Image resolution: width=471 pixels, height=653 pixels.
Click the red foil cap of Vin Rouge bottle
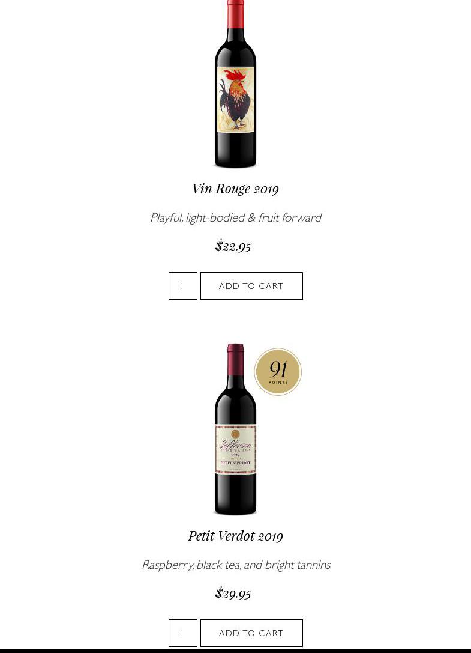point(235,14)
